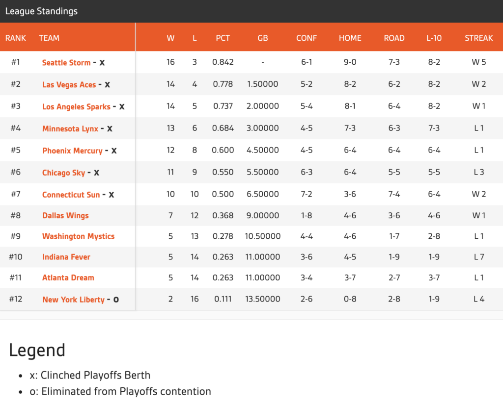Select the PCT value 0.368

point(223,215)
